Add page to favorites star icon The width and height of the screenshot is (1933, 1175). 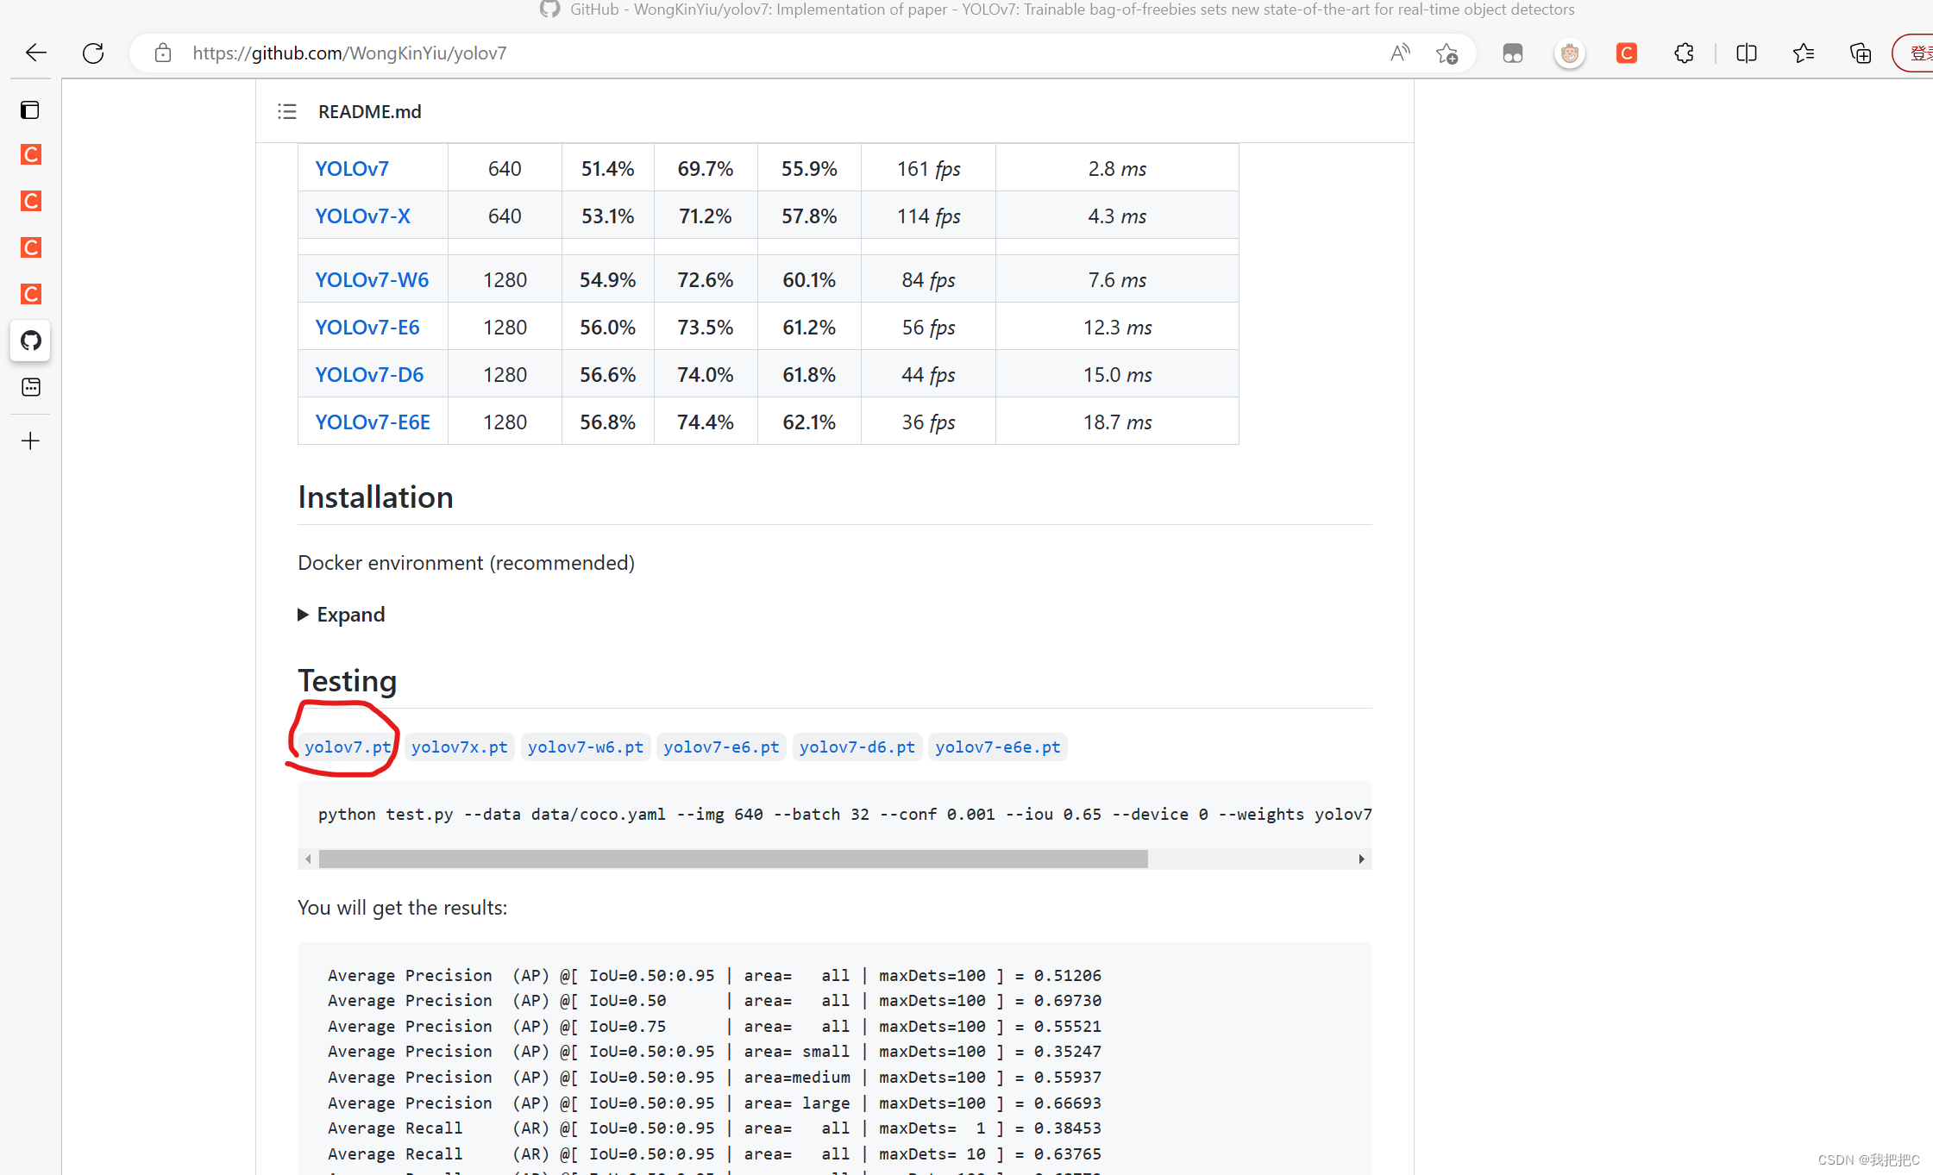click(1447, 53)
